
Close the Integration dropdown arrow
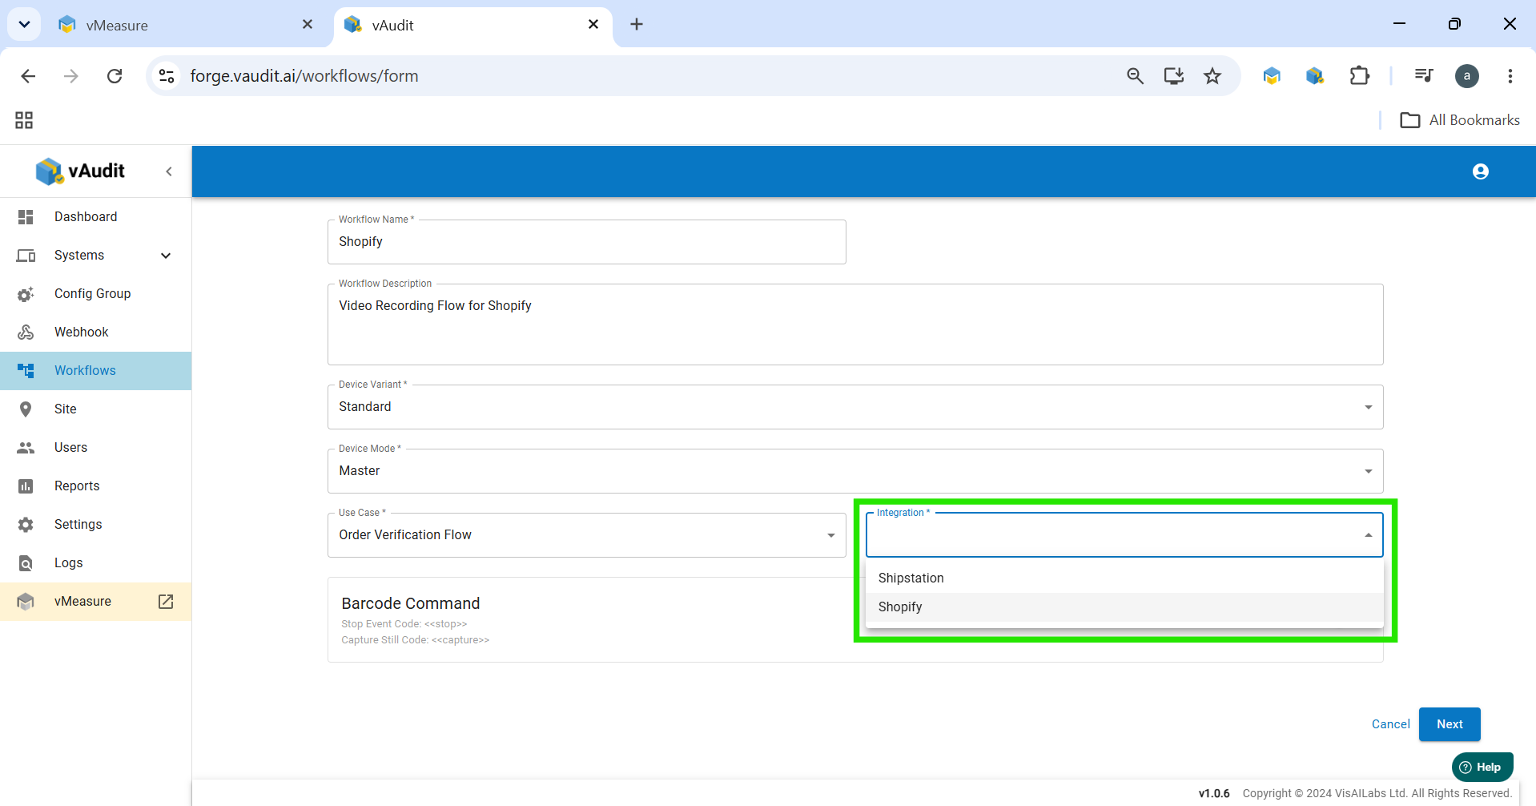(1369, 535)
